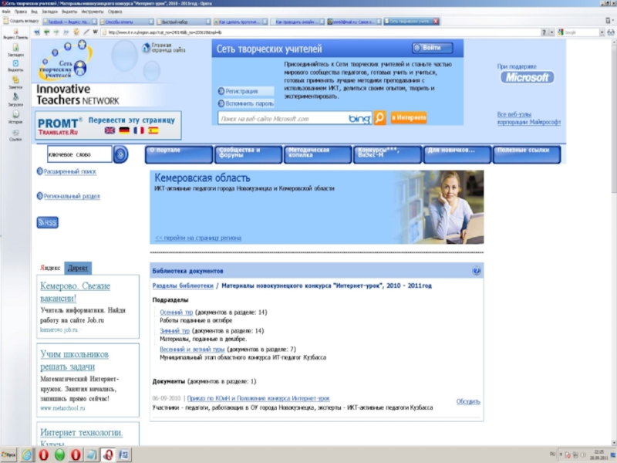Click Создать вкладку to open a new tab

click(x=22, y=21)
